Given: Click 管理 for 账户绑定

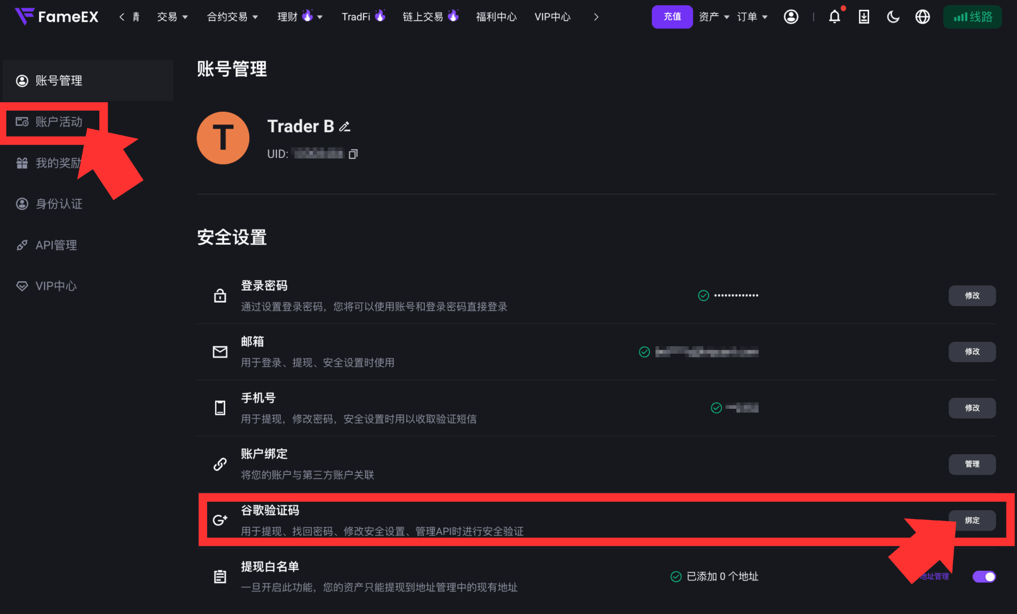Looking at the screenshot, I should tap(972, 464).
